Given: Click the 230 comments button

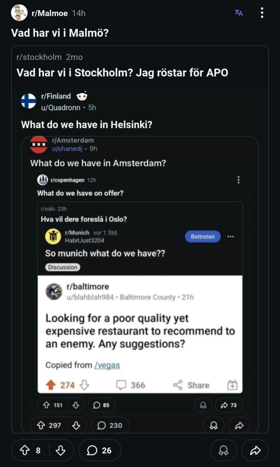Looking at the screenshot, I should coord(110,425).
